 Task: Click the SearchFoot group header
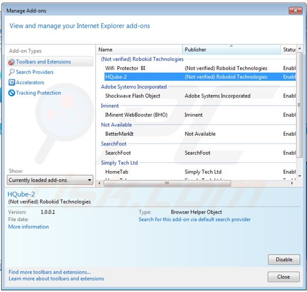pos(114,144)
